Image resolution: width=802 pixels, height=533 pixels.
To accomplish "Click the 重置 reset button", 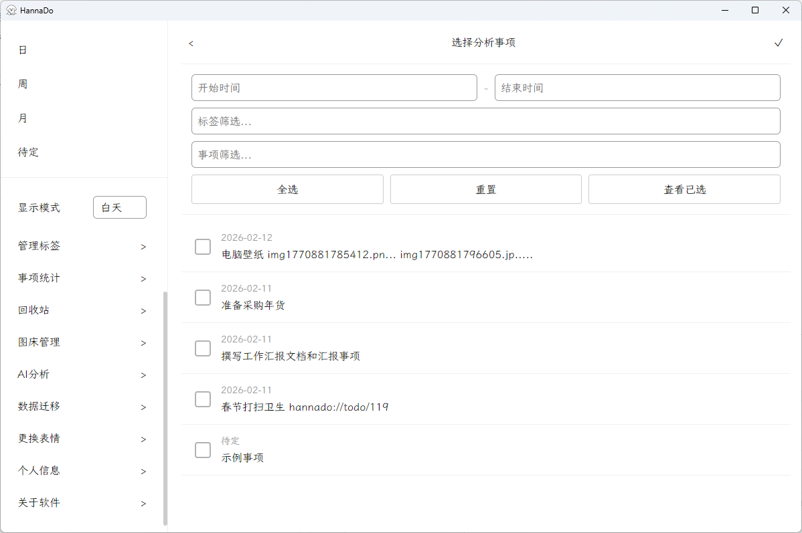I will pyautogui.click(x=485, y=189).
